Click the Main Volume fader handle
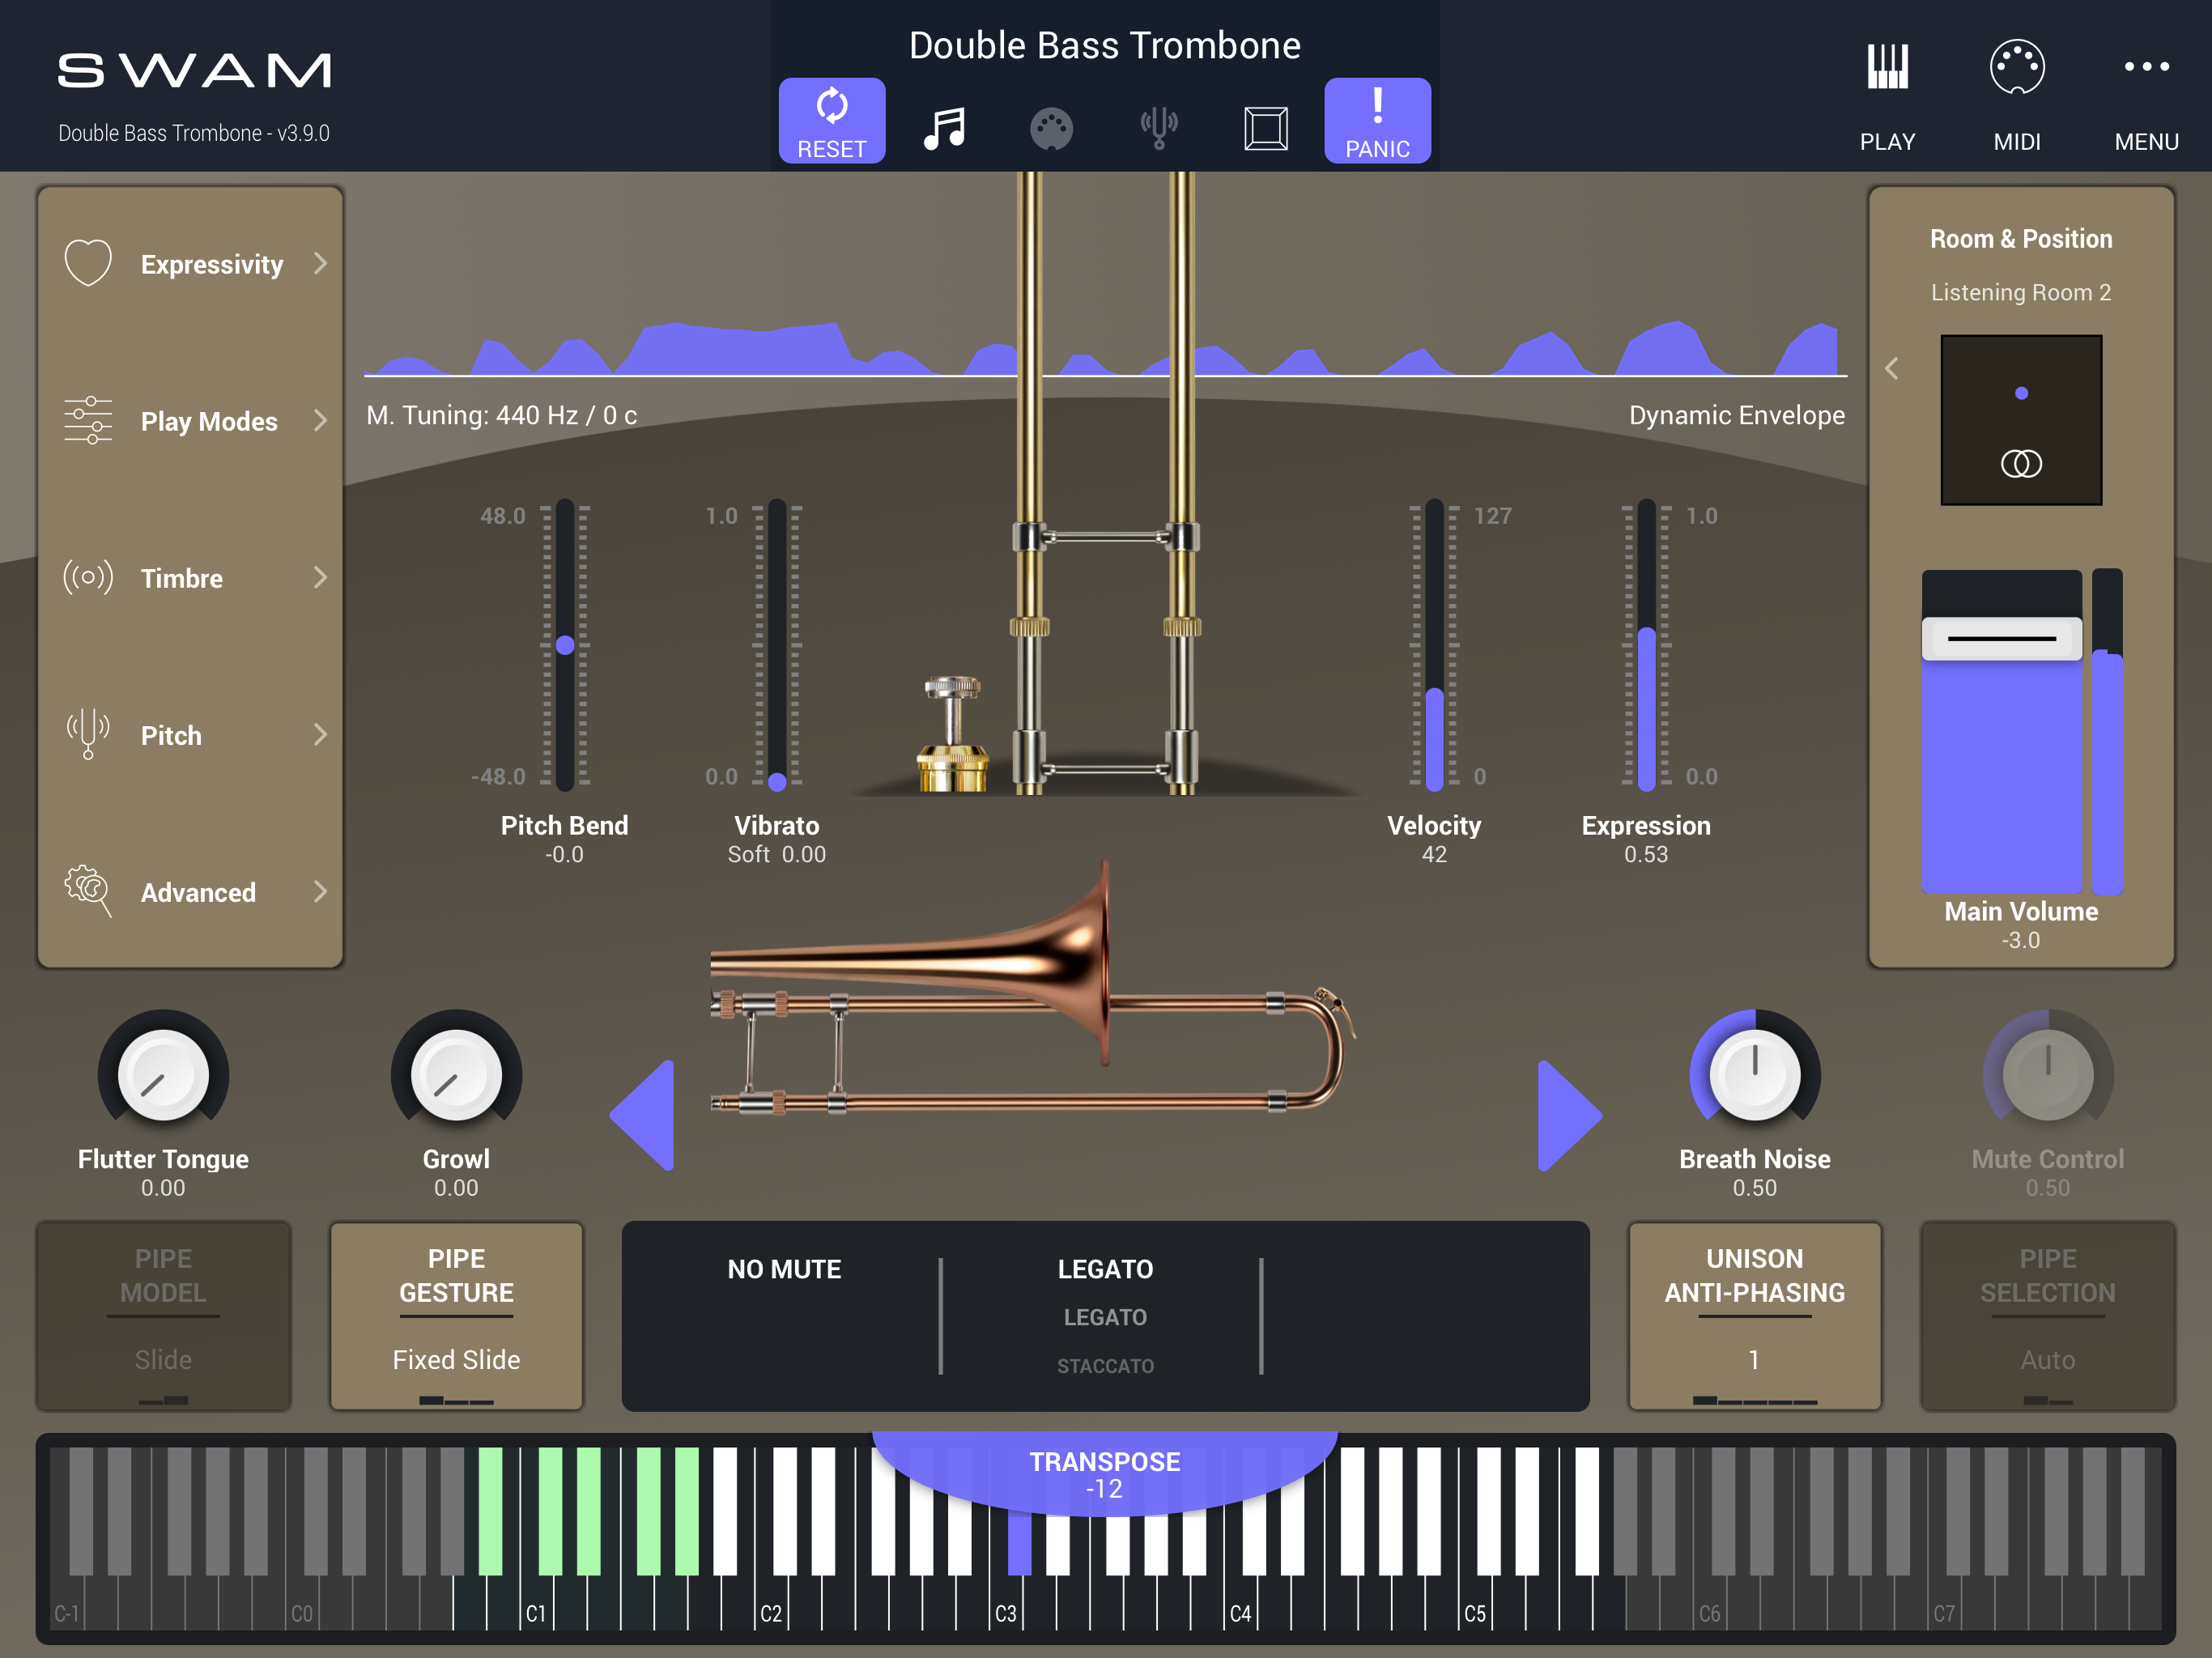Viewport: 2212px width, 1658px height. 2001,638
